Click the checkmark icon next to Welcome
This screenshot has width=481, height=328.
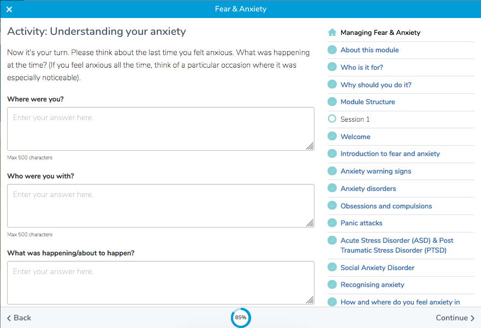point(332,136)
